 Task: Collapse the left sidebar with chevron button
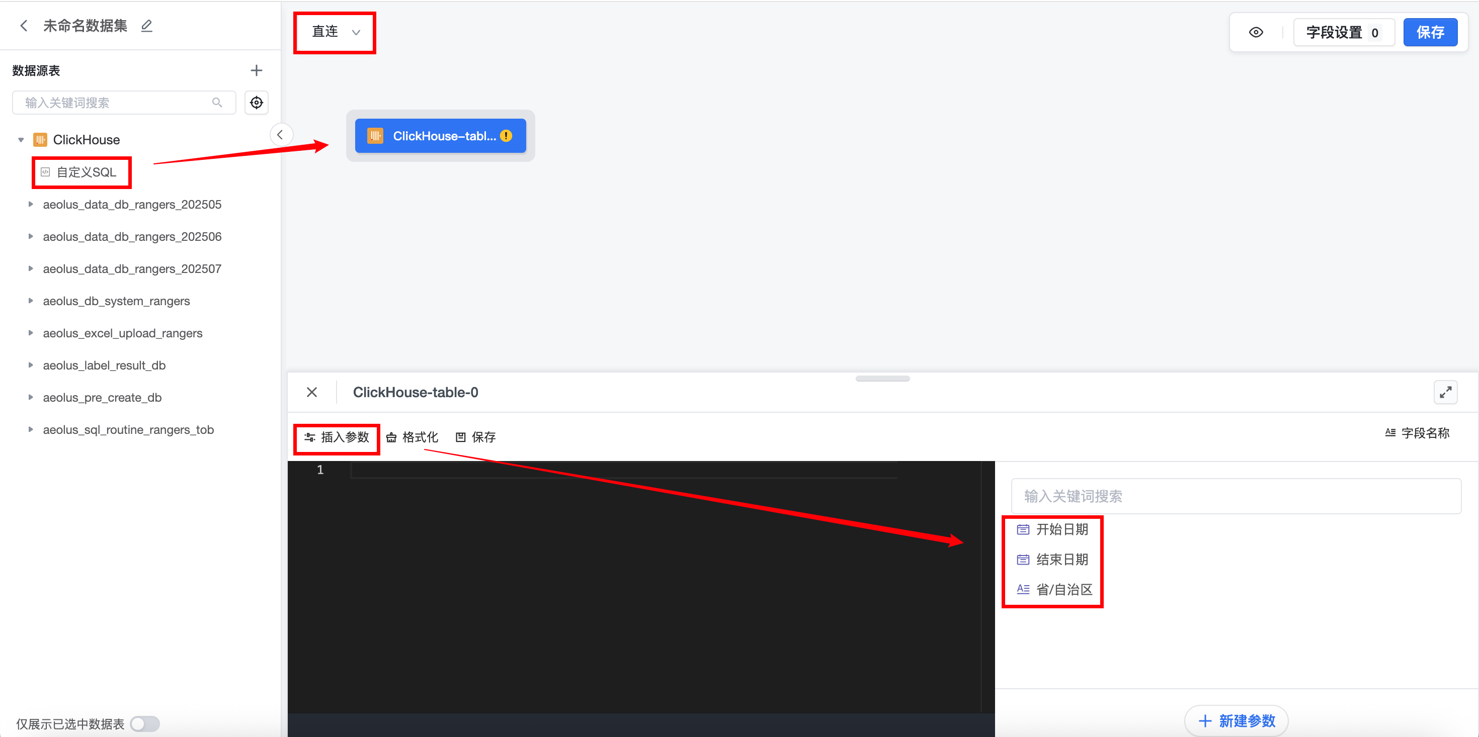[x=280, y=135]
